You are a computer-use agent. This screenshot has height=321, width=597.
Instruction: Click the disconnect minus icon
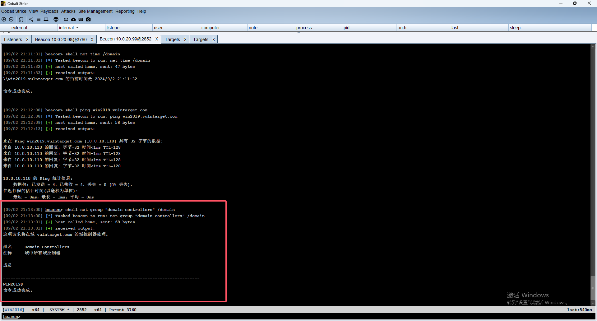click(11, 19)
